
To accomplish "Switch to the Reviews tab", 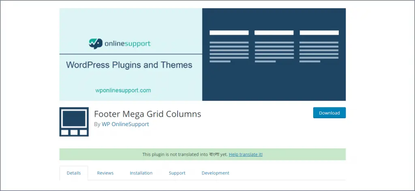I will [105, 173].
